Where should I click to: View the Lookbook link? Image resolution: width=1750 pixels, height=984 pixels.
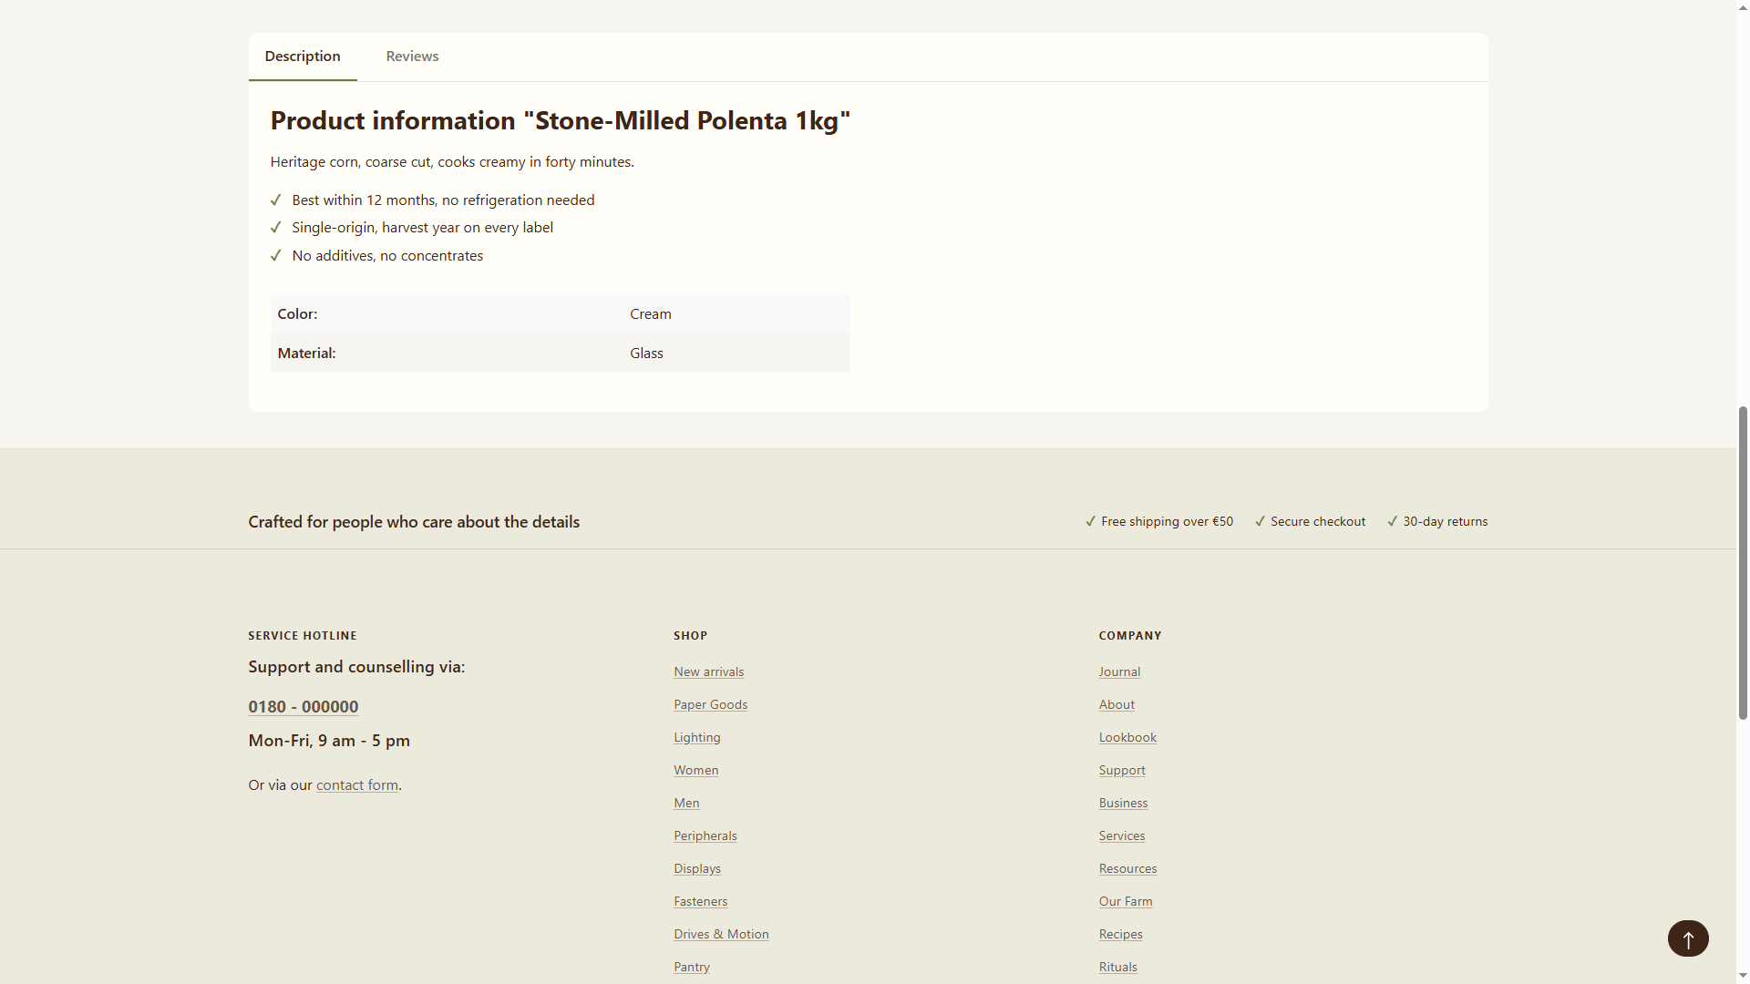[1127, 738]
